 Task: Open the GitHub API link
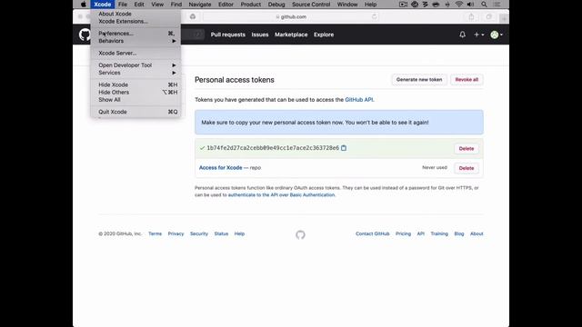pos(359,100)
